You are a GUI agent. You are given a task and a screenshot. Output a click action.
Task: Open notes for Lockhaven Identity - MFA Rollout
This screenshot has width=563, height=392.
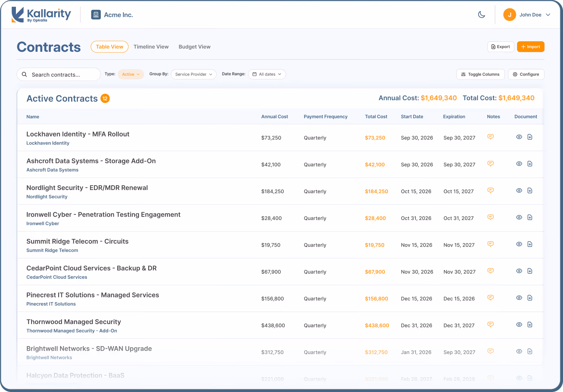pyautogui.click(x=490, y=137)
